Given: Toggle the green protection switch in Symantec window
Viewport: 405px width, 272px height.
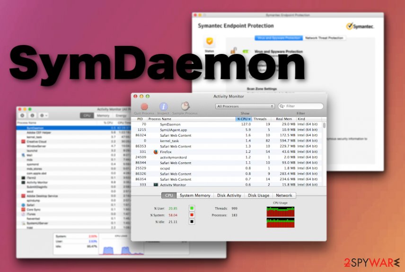Looking at the screenshot, I should [x=246, y=52].
